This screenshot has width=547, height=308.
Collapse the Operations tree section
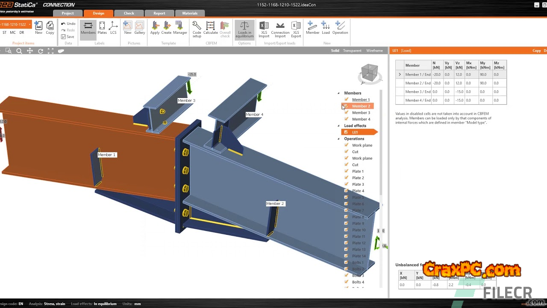[339, 139]
